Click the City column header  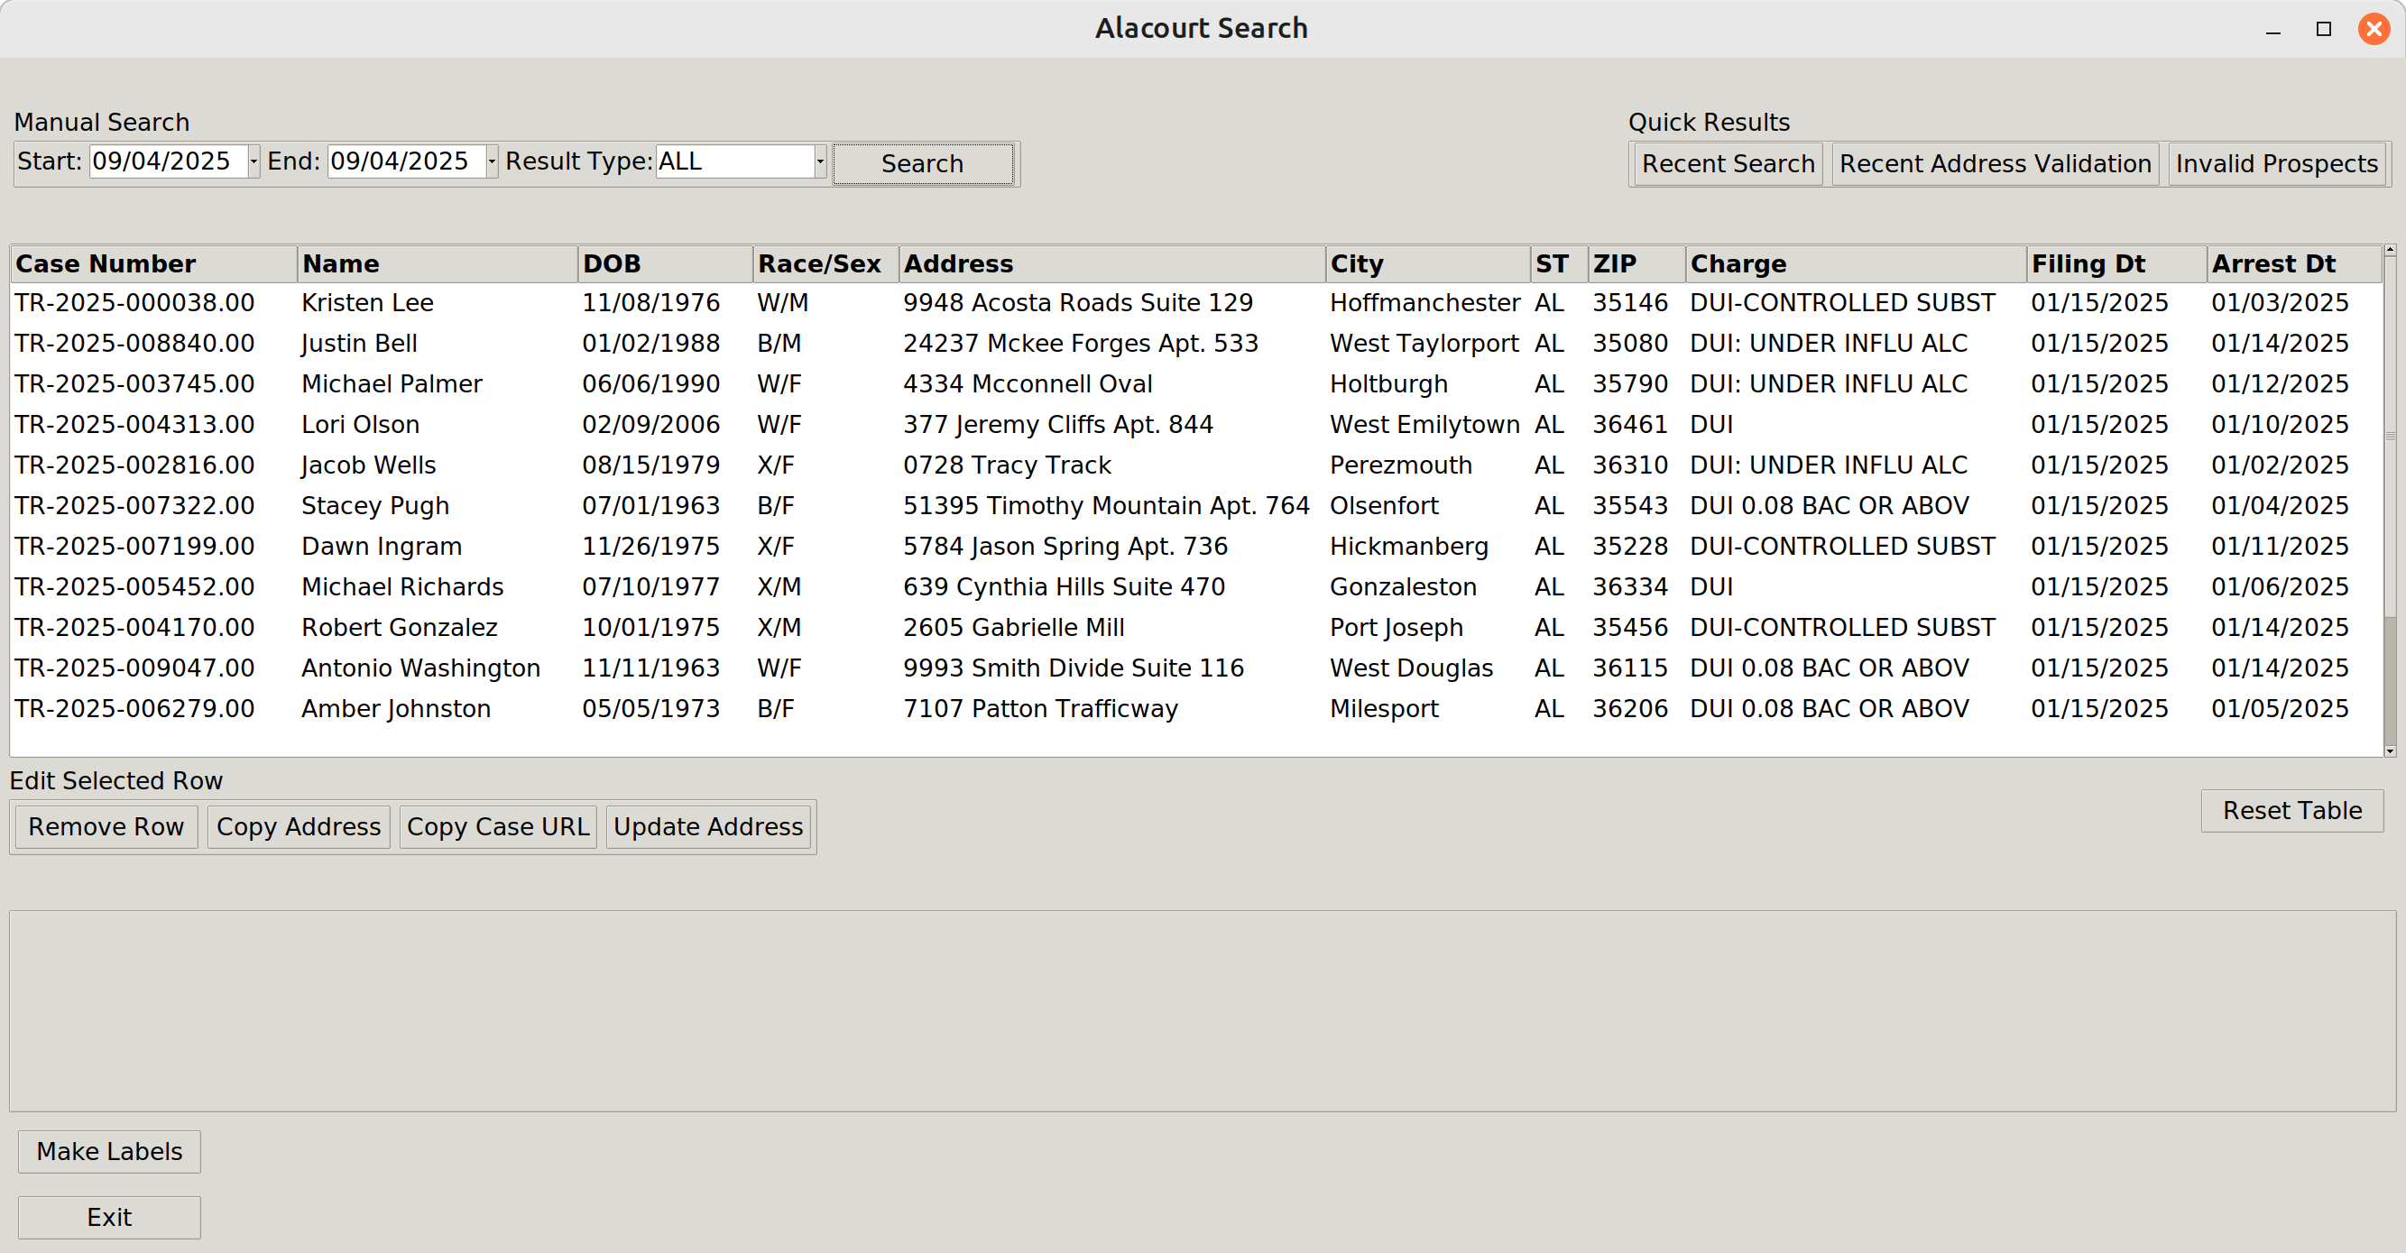coord(1428,264)
